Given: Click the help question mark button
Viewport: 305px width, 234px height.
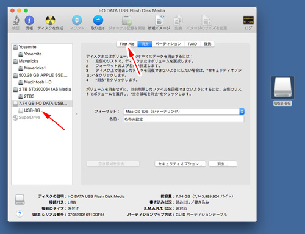Looking at the screenshot, I should point(20,214).
